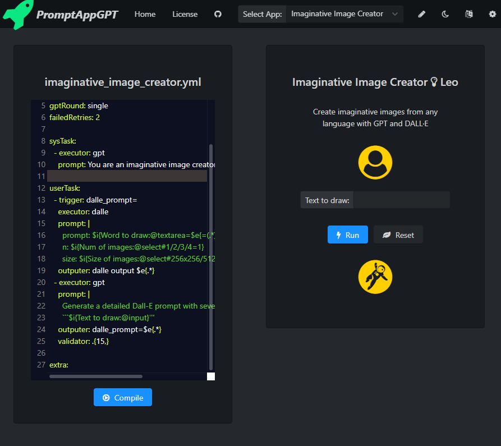The image size is (501, 446).
Task: Open the Select App dropdown
Action: 343,13
